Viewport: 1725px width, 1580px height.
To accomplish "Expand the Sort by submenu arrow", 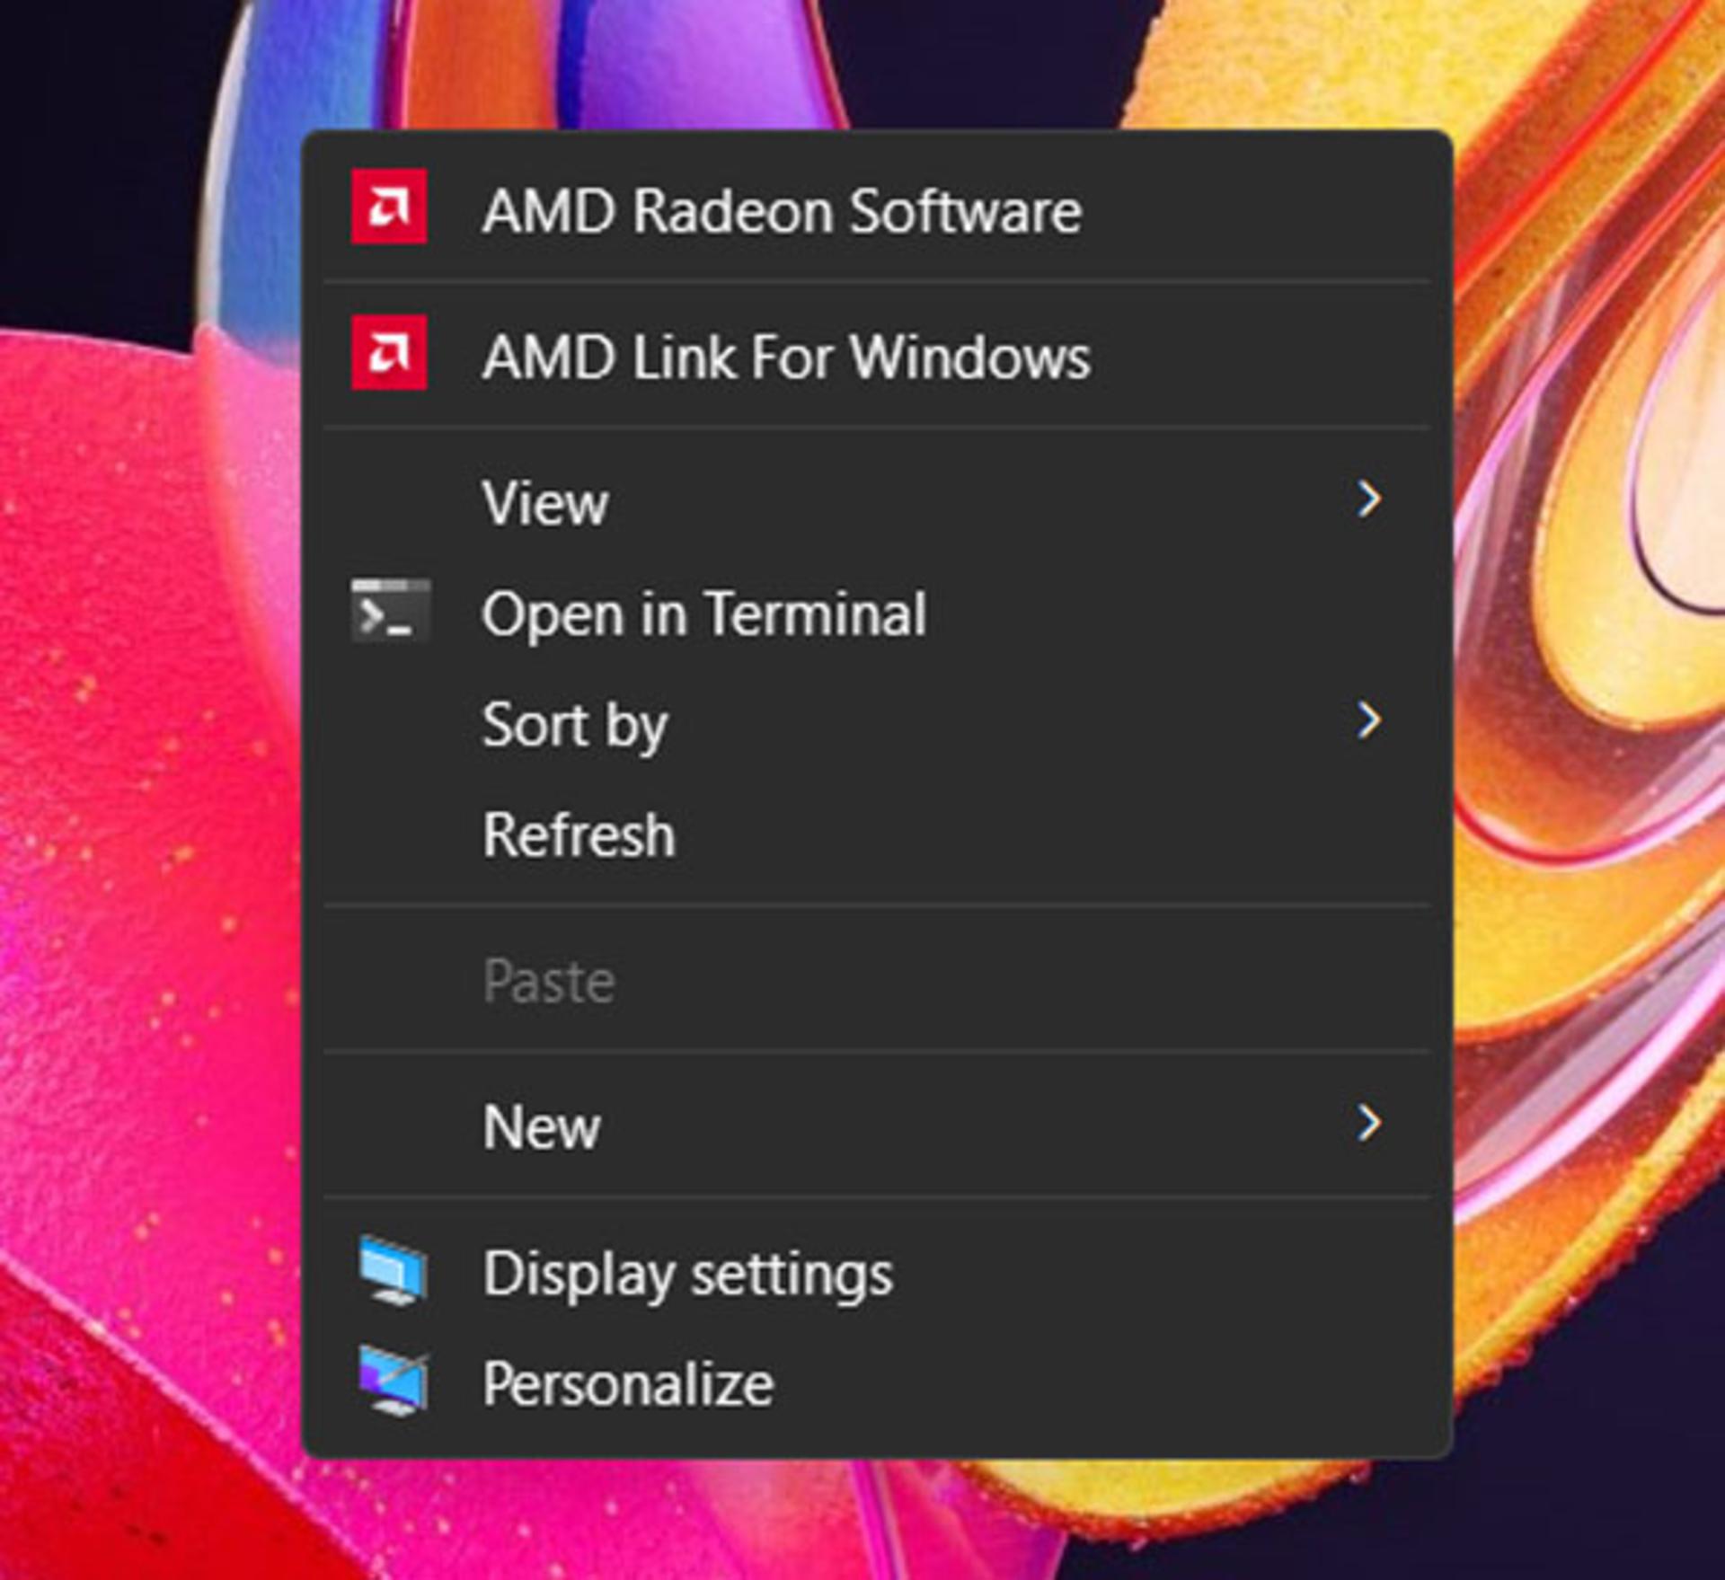I will (x=1368, y=721).
